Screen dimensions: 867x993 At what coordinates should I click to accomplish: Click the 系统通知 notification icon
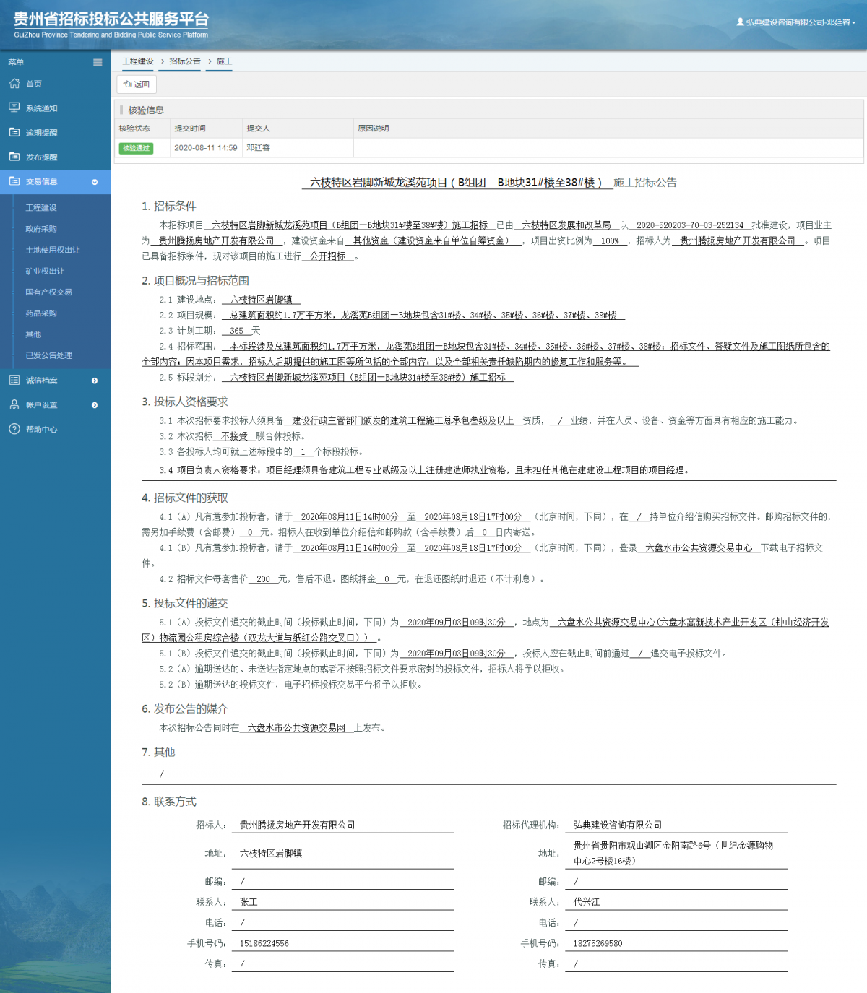click(14, 108)
